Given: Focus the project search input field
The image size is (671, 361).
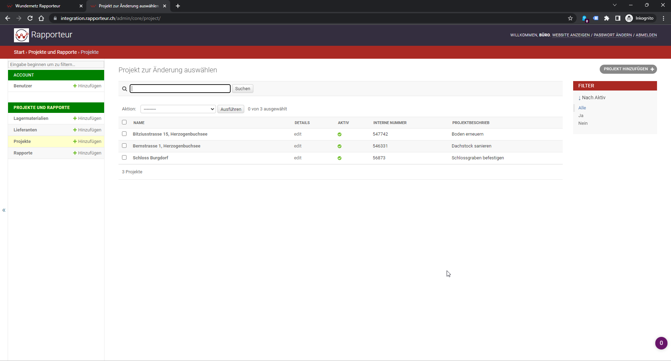Looking at the screenshot, I should [180, 89].
